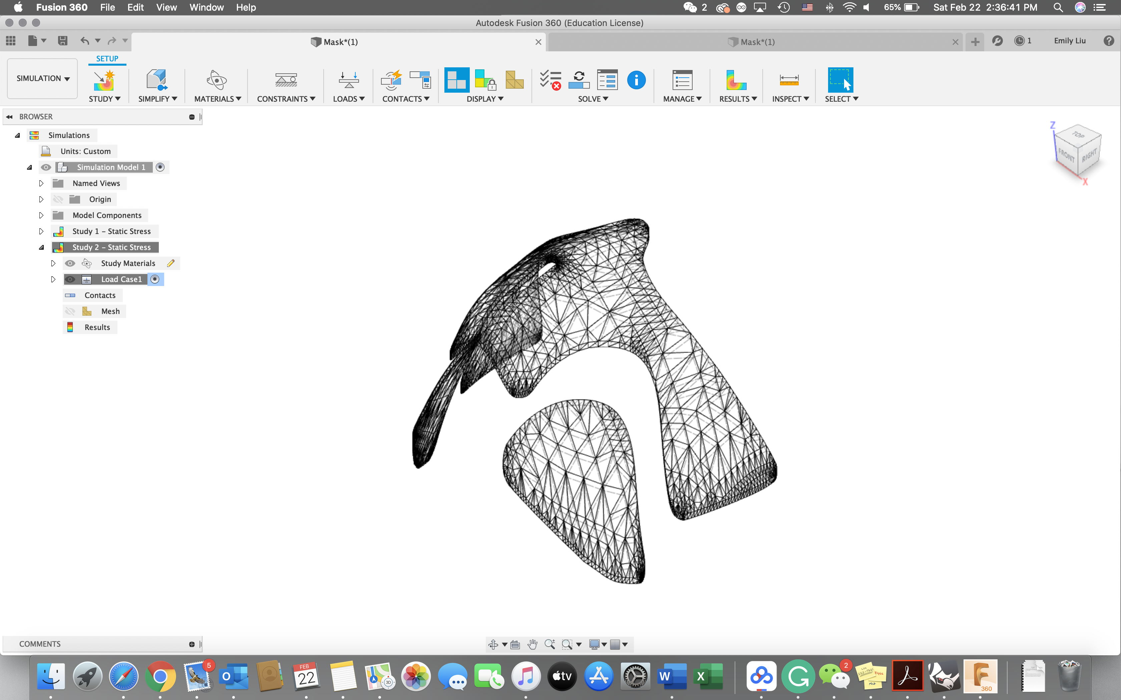
Task: Click the Structural Constraints icon
Action: coord(286,81)
